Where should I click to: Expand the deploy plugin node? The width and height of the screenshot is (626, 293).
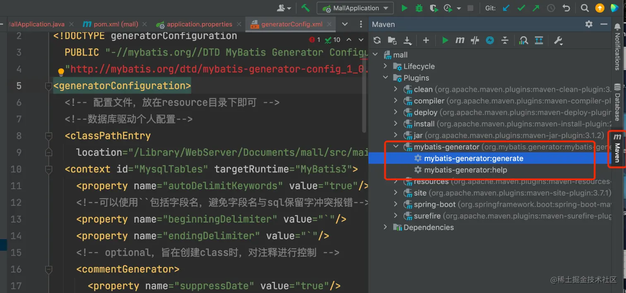coord(396,112)
